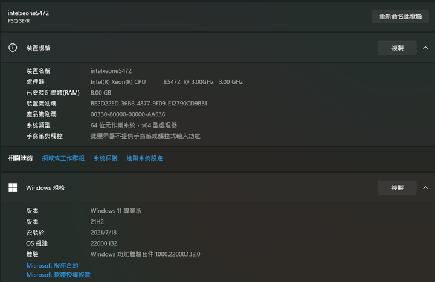435x282 pixels.
Task: Click the product ID 00330-80000-00000-AA536
Action: [127, 114]
